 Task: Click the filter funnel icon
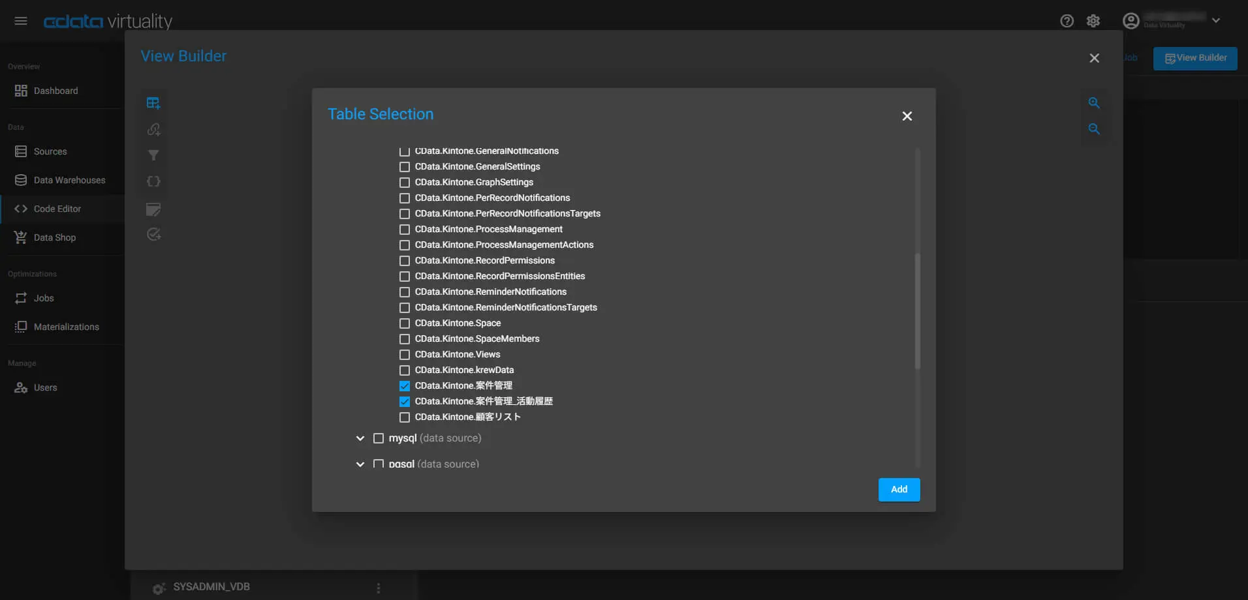pyautogui.click(x=153, y=155)
